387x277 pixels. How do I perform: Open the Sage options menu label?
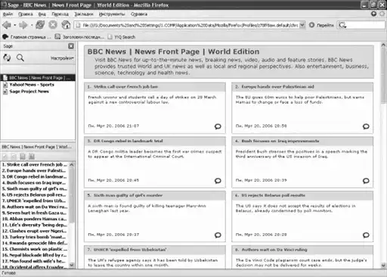tap(62, 58)
